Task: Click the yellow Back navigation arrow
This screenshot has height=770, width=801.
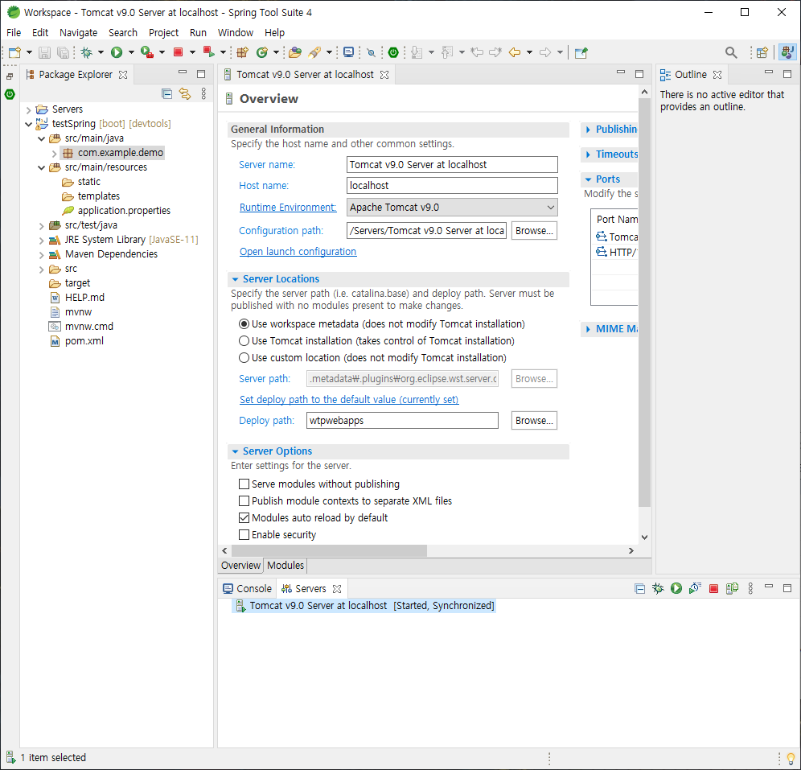Action: [515, 52]
